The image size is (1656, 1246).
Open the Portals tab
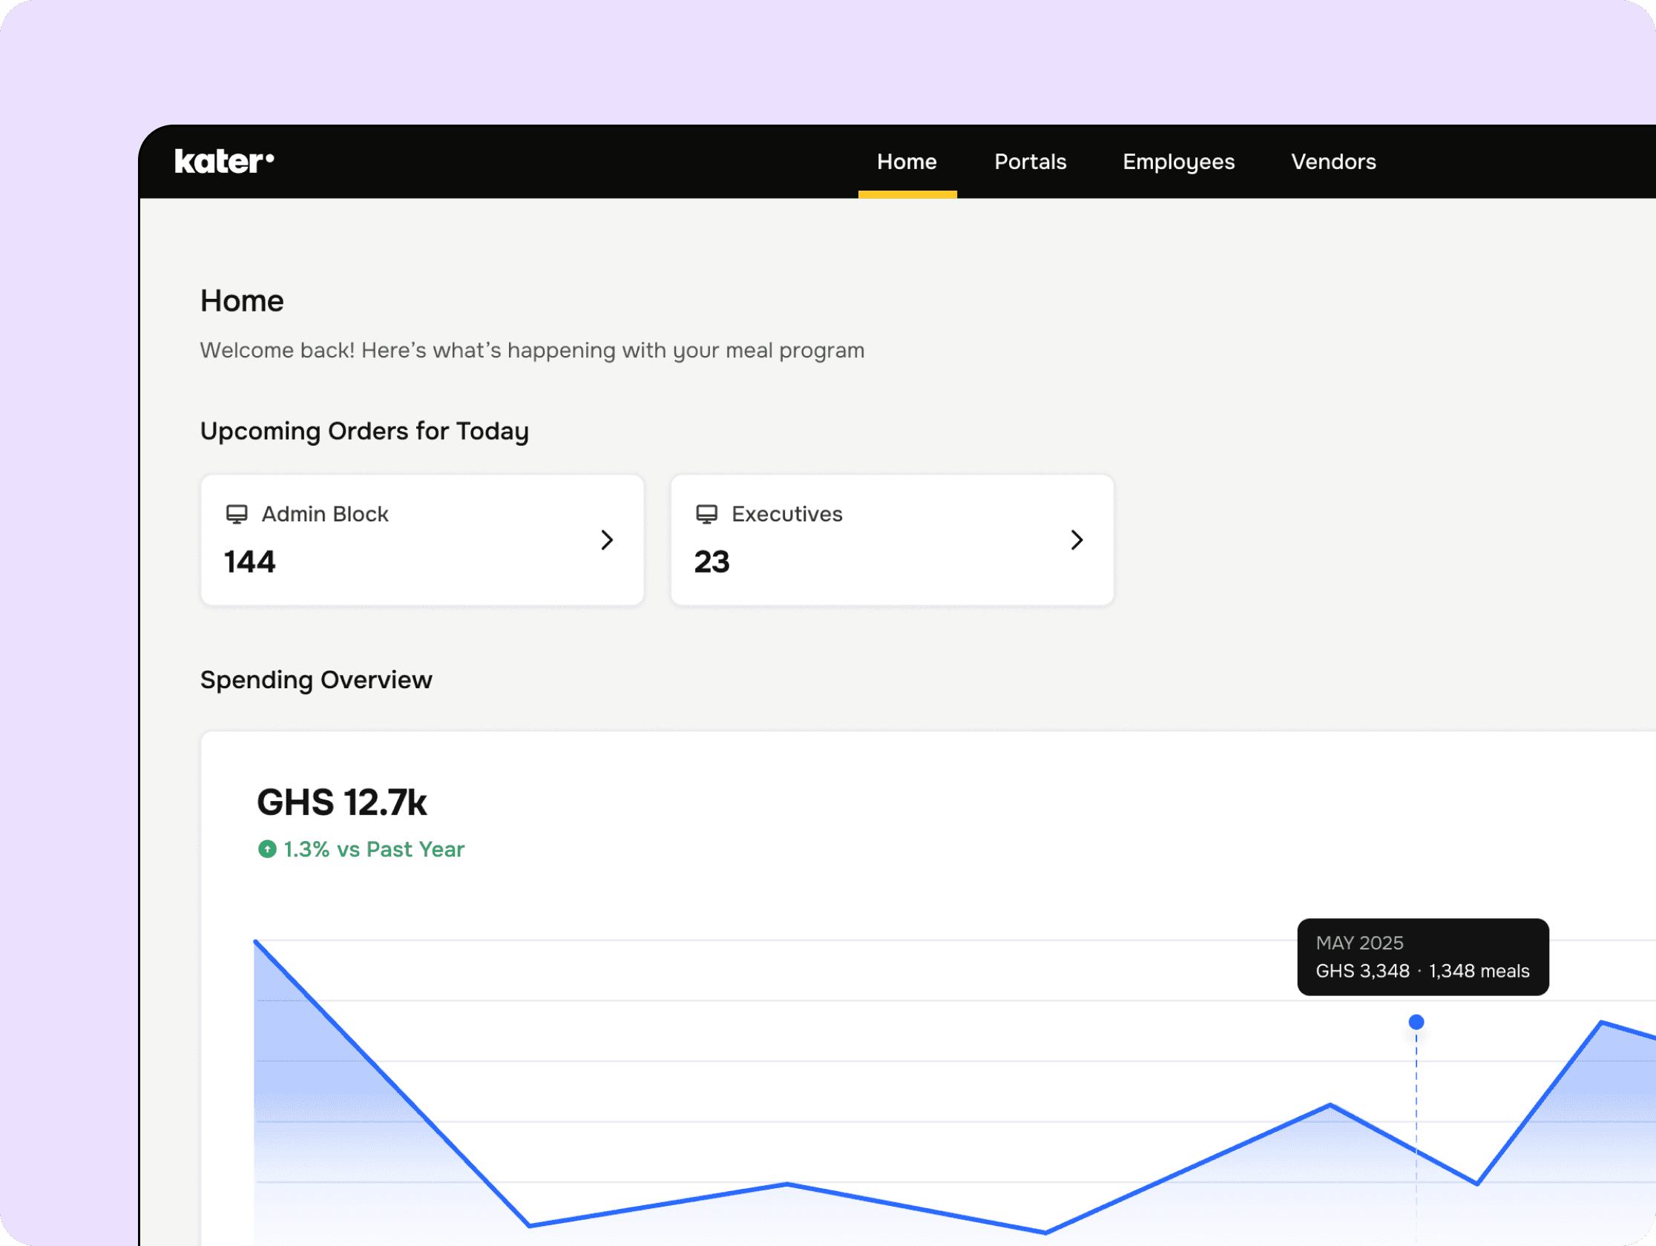tap(1029, 162)
